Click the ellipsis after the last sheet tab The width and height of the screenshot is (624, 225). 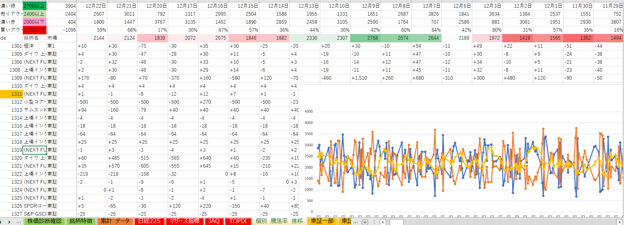(x=356, y=222)
